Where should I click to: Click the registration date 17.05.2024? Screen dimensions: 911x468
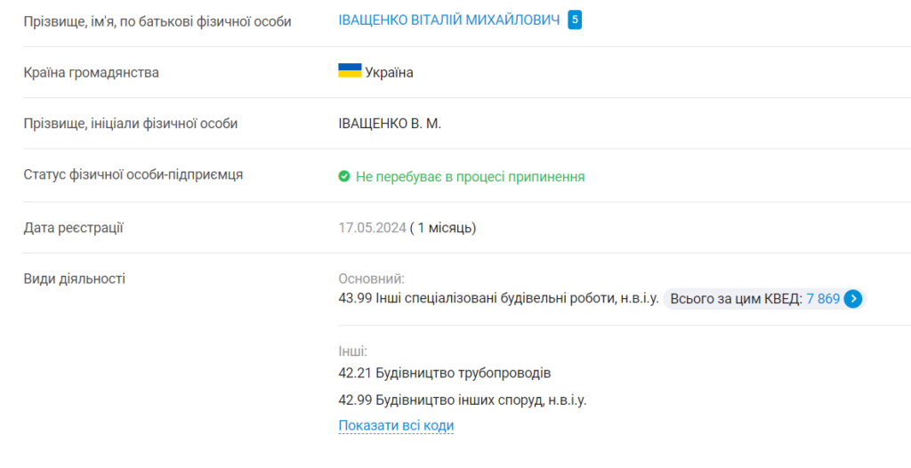tap(371, 228)
